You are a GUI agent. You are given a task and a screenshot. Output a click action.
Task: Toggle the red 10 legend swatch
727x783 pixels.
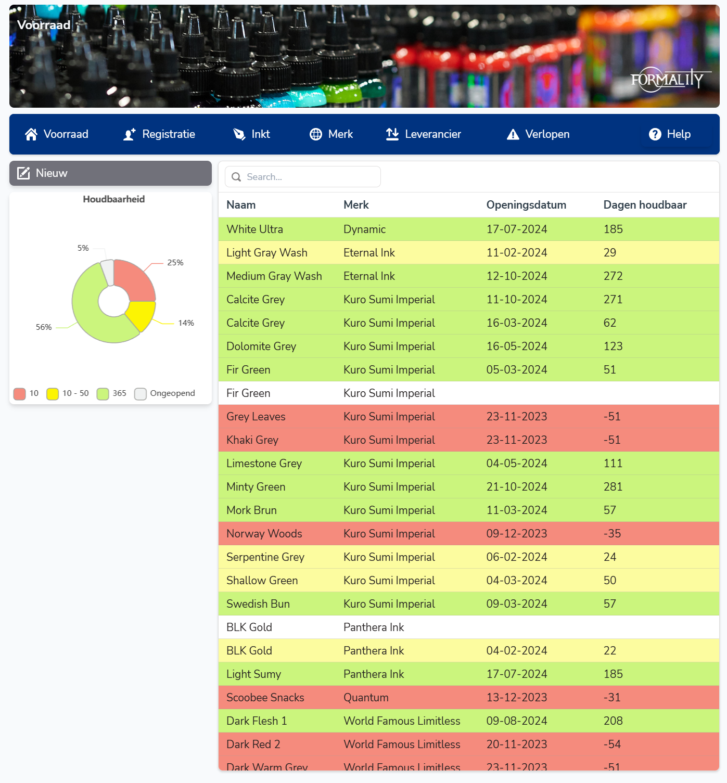[x=20, y=394]
